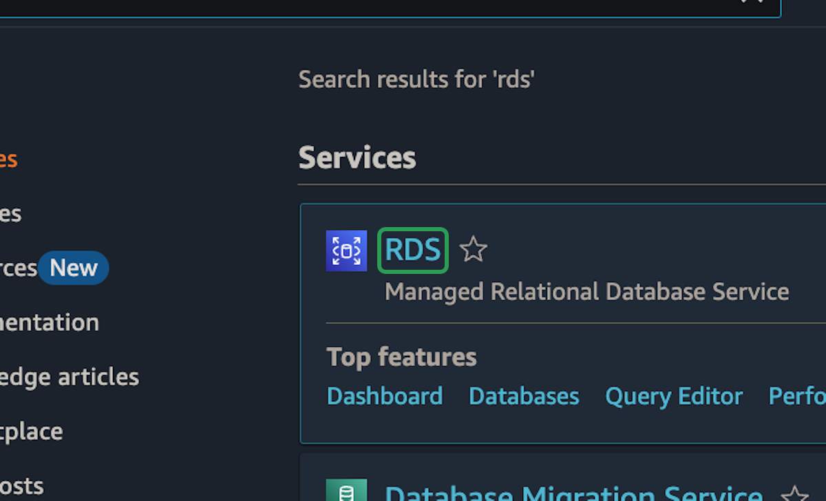Open the RDS Databases feature link
Image resolution: width=826 pixels, height=501 pixels.
click(524, 396)
